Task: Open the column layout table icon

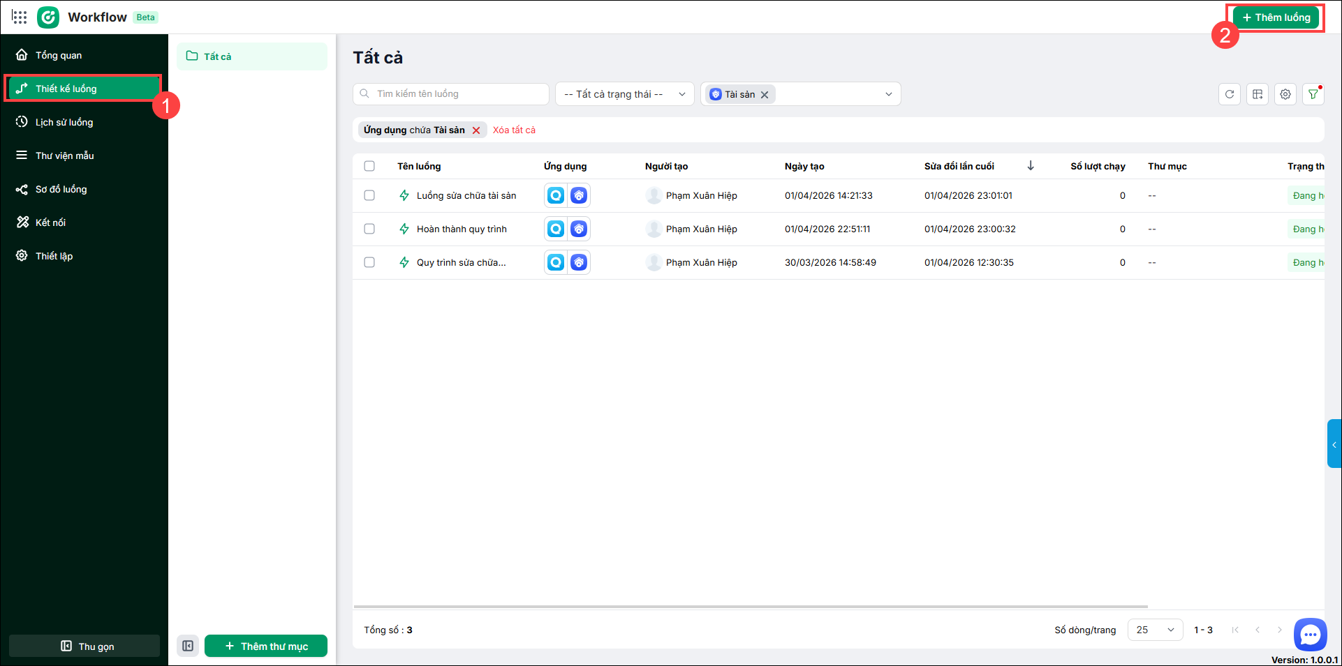Action: 1257,94
